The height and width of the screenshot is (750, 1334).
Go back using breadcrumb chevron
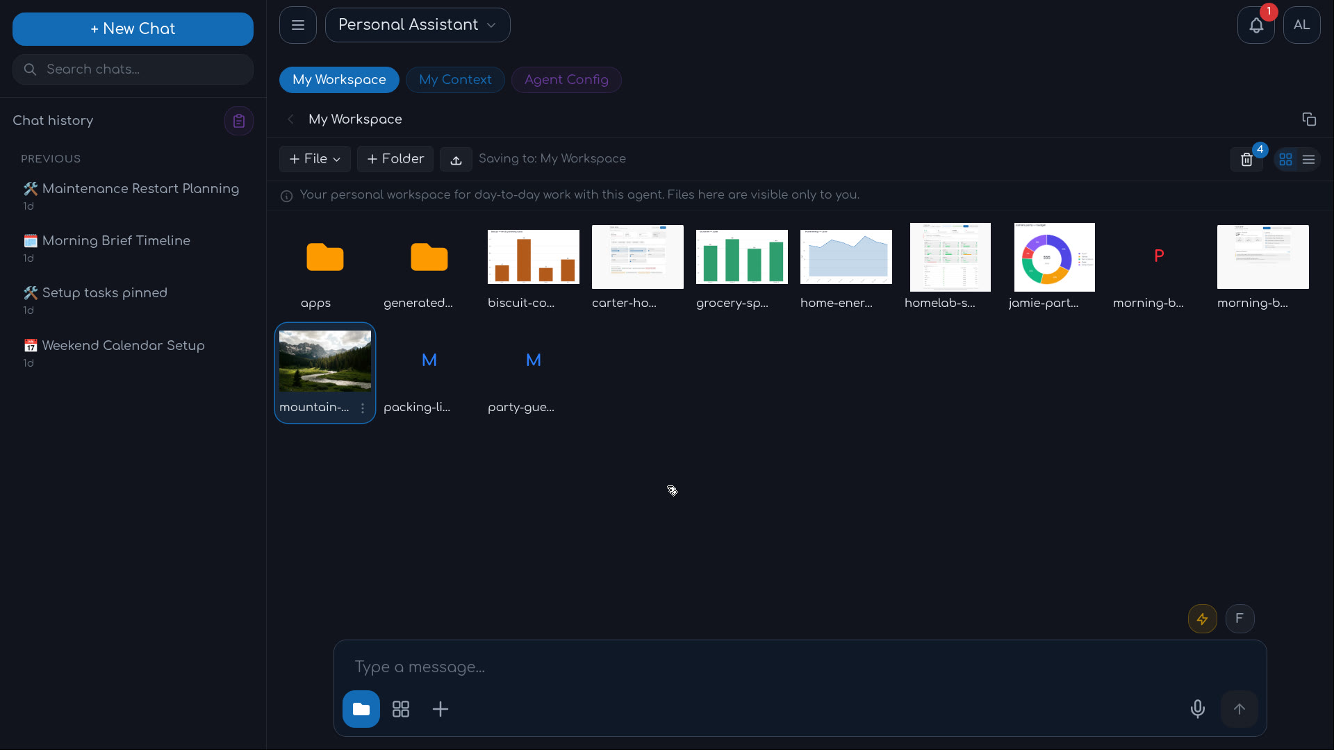(x=290, y=119)
